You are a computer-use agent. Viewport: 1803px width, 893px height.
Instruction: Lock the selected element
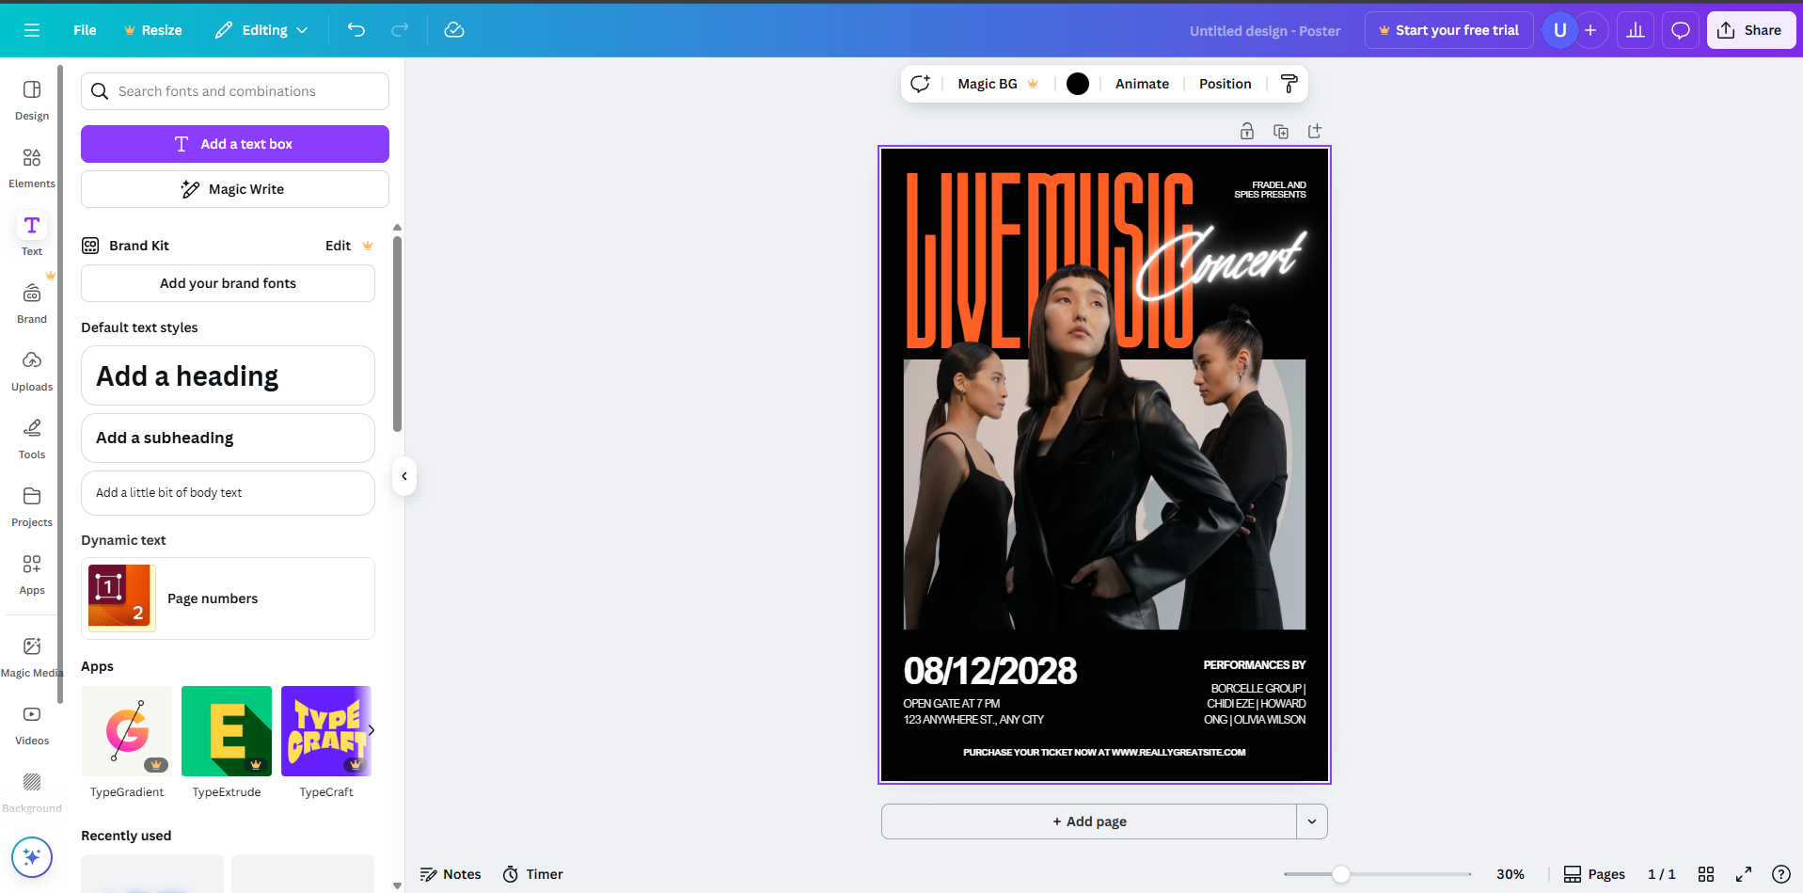click(x=1246, y=131)
